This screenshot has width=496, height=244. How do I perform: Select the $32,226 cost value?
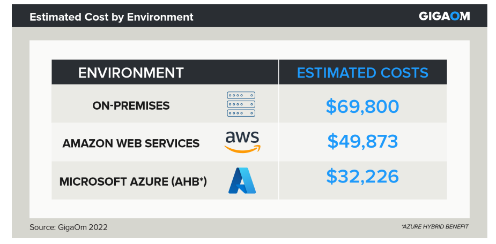(x=362, y=177)
